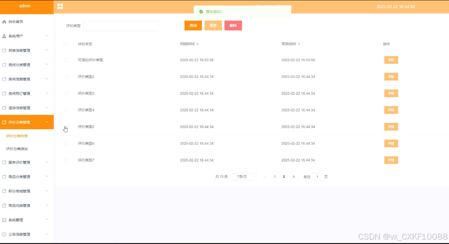Click the 查询 search button
Viewport: 449px width, 244px height.
click(x=193, y=26)
